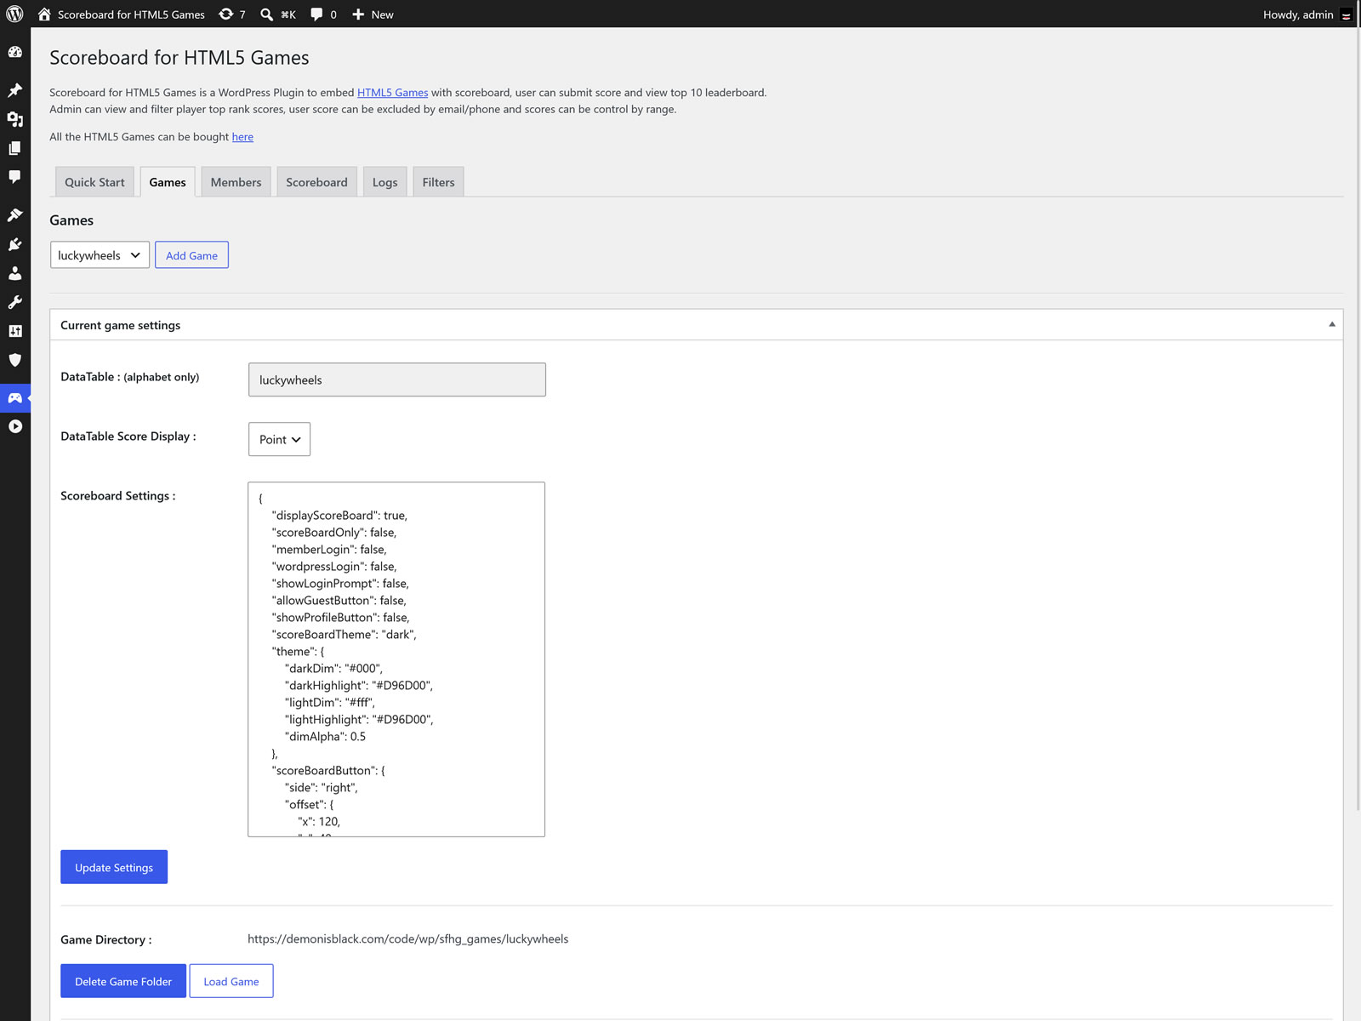Open the Filters tab

pos(438,182)
